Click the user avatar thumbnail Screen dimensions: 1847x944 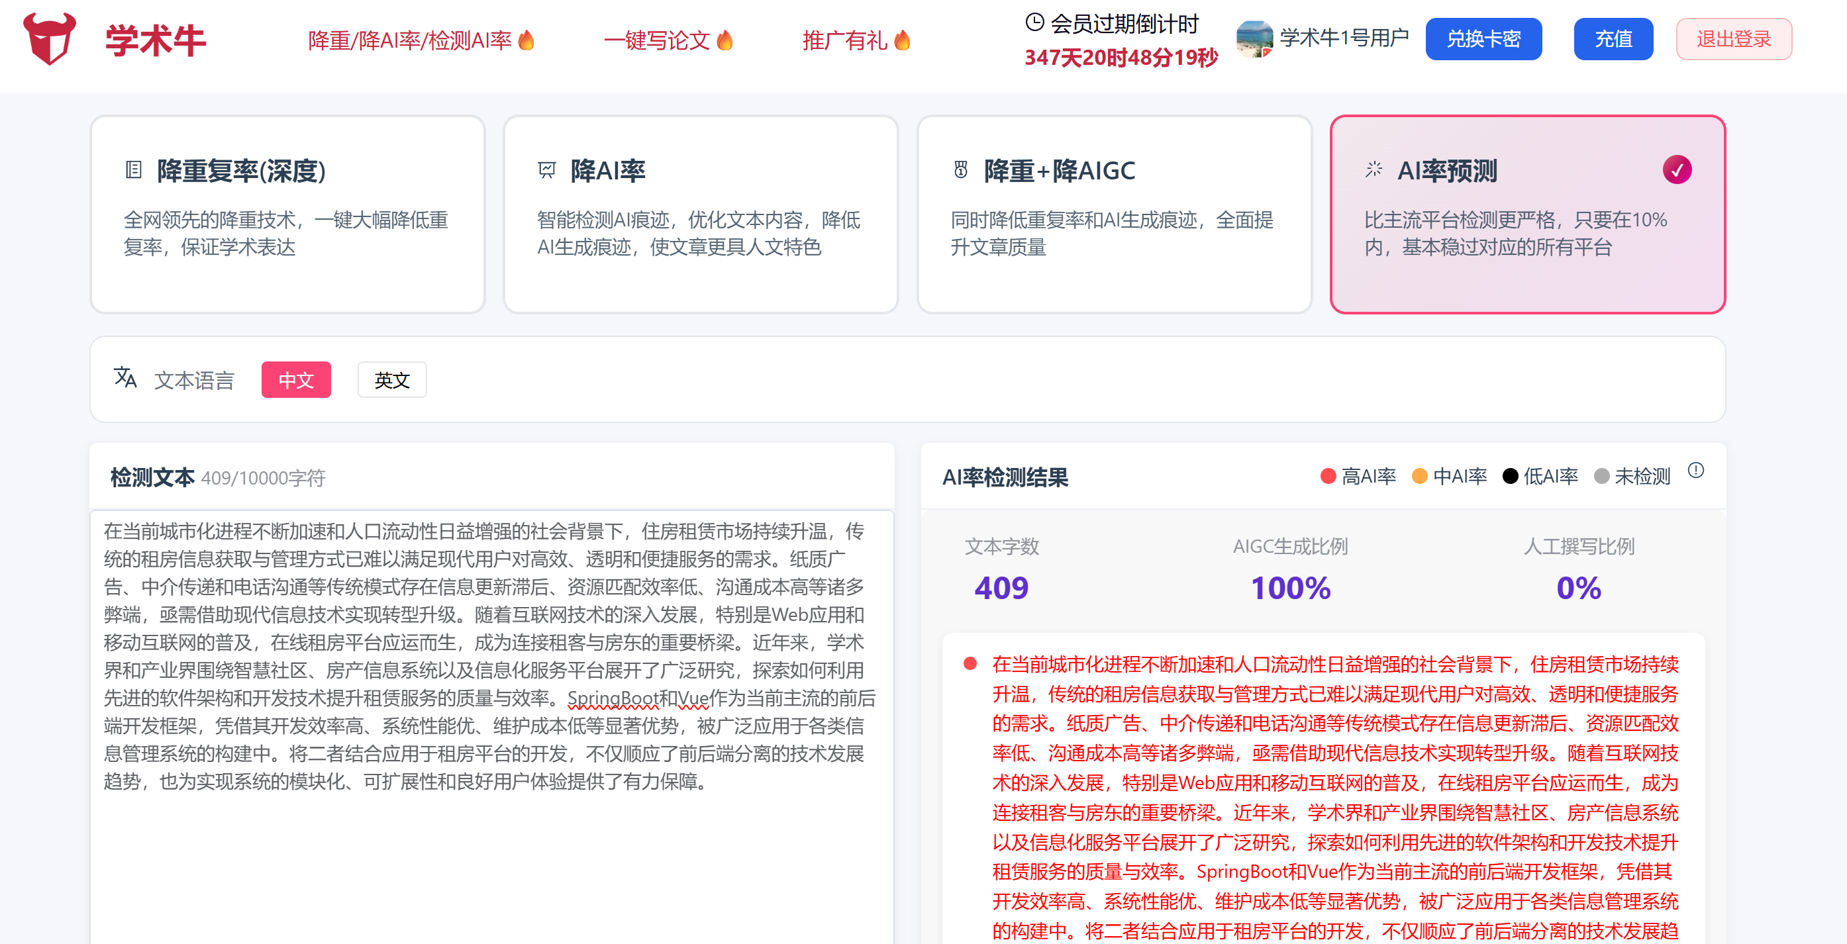click(x=1254, y=38)
